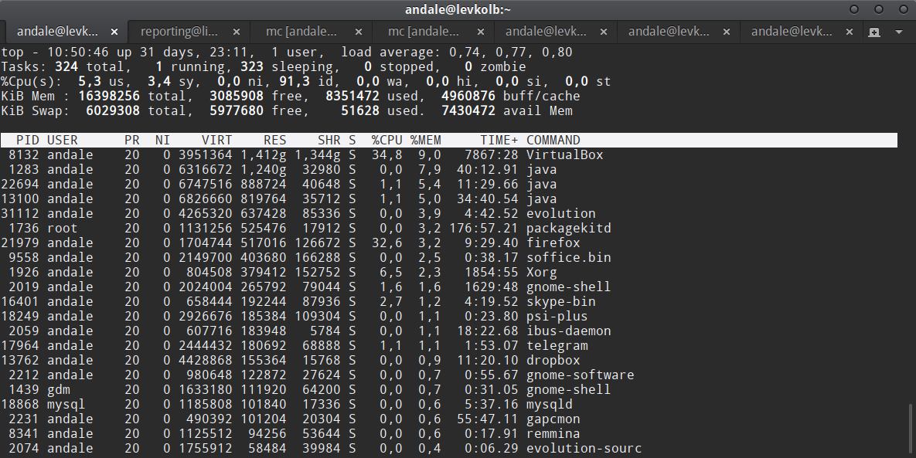This screenshot has height=458, width=916.
Task: Click swap total value 6029308
Action: tap(113, 111)
